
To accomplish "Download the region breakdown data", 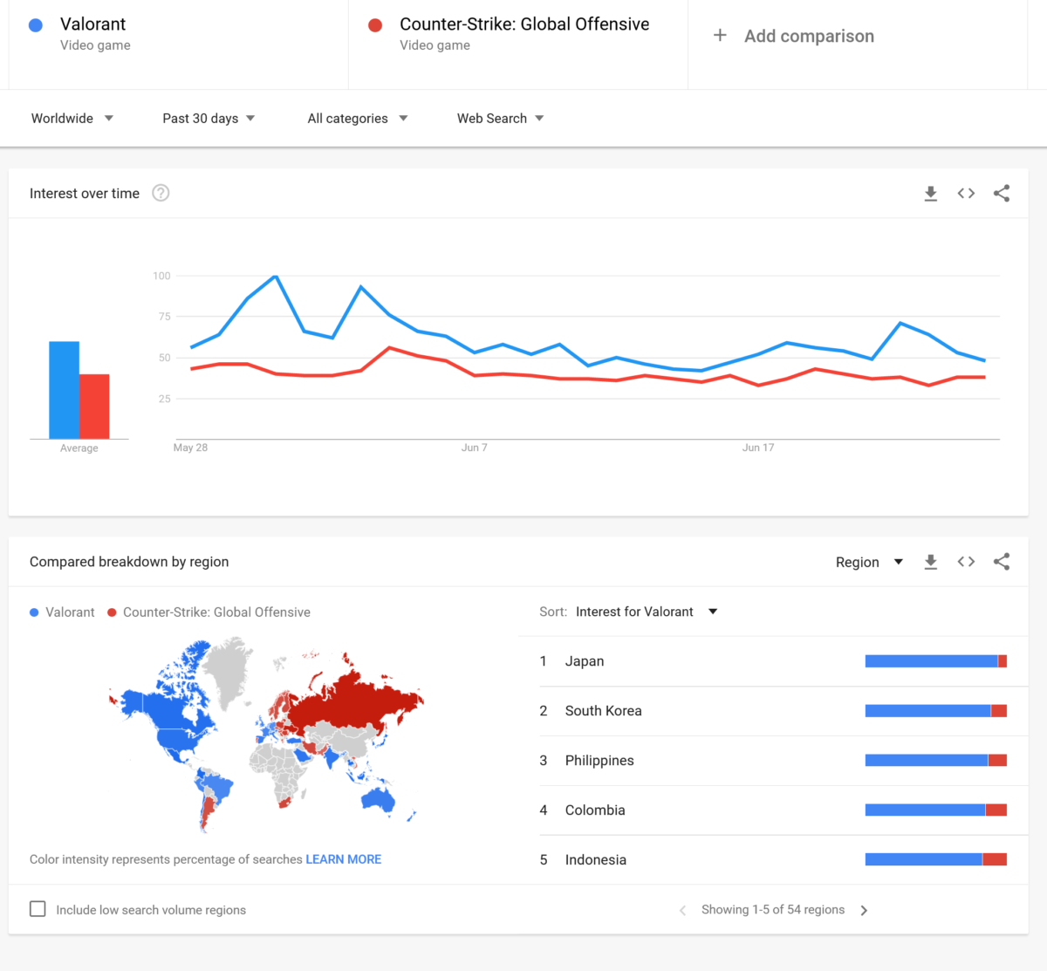I will pyautogui.click(x=931, y=562).
